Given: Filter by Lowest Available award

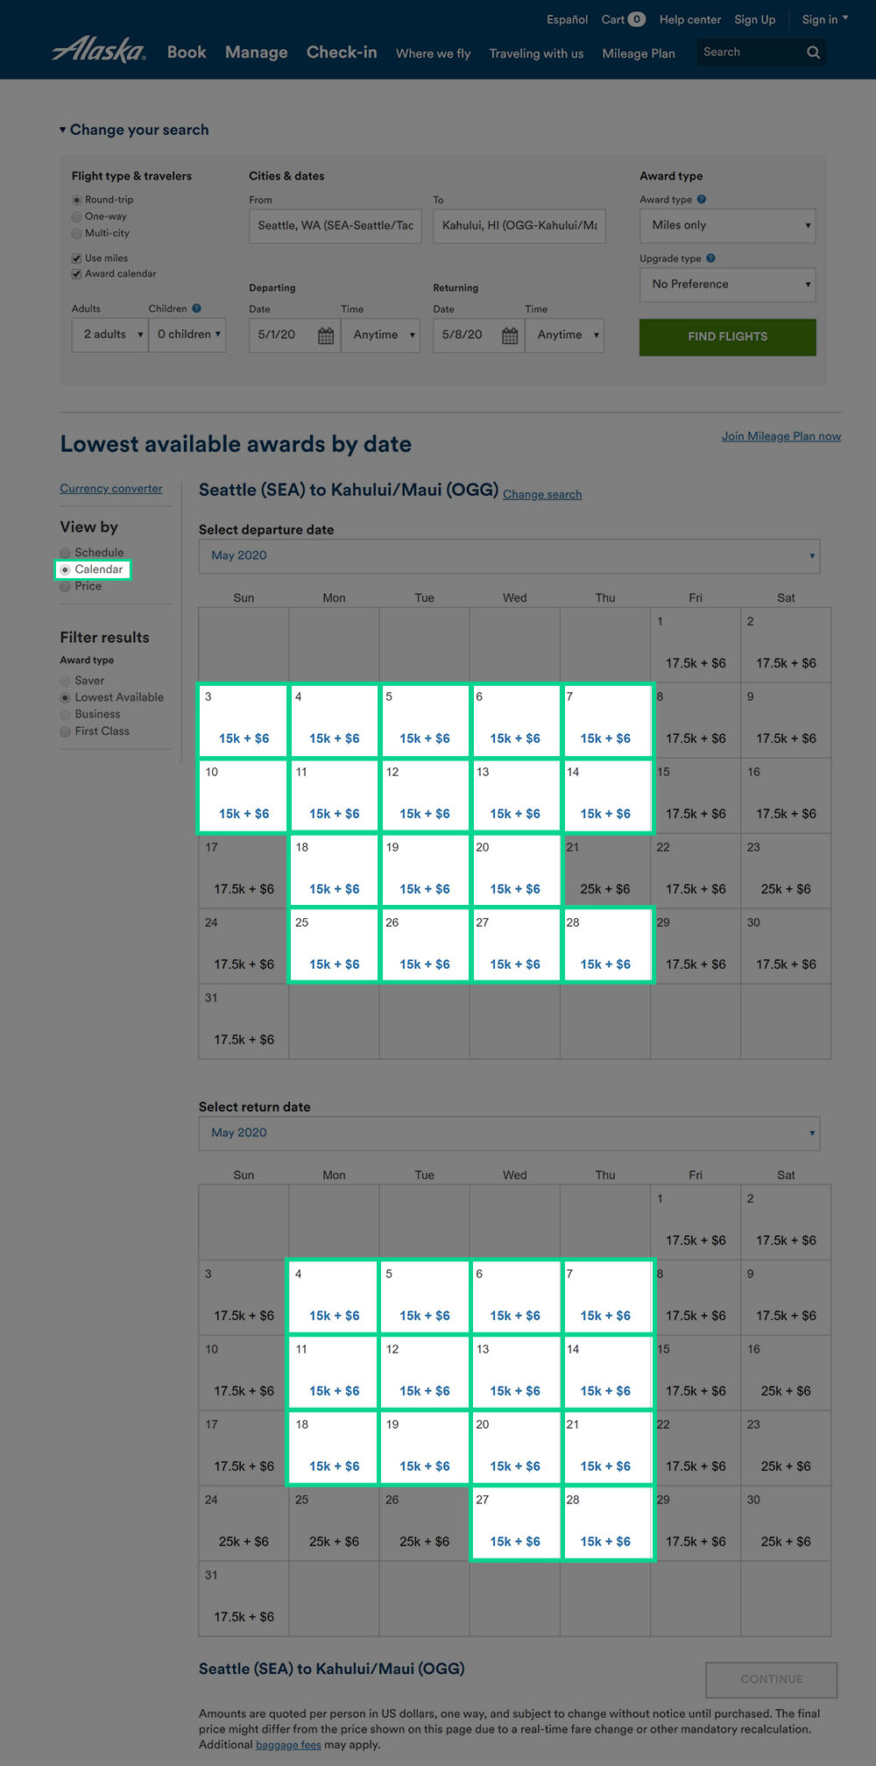Looking at the screenshot, I should 65,697.
